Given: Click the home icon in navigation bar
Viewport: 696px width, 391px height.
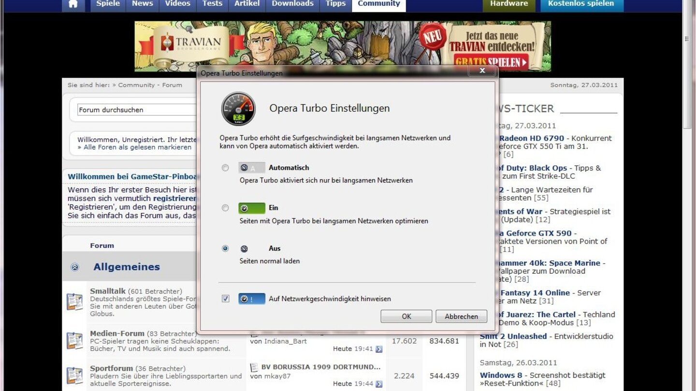Looking at the screenshot, I should point(73,4).
